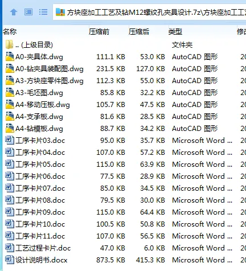Select the A3-方块座零件图.dwg file icon

pyautogui.click(x=10, y=80)
